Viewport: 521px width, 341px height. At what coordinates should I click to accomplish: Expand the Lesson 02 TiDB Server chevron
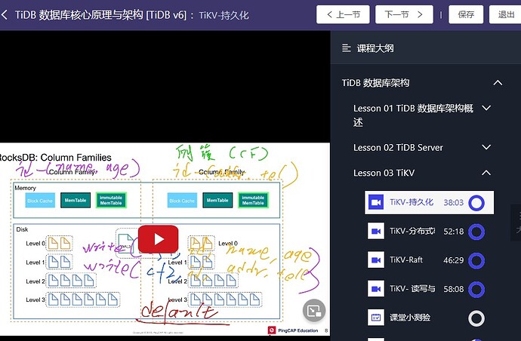coord(486,148)
